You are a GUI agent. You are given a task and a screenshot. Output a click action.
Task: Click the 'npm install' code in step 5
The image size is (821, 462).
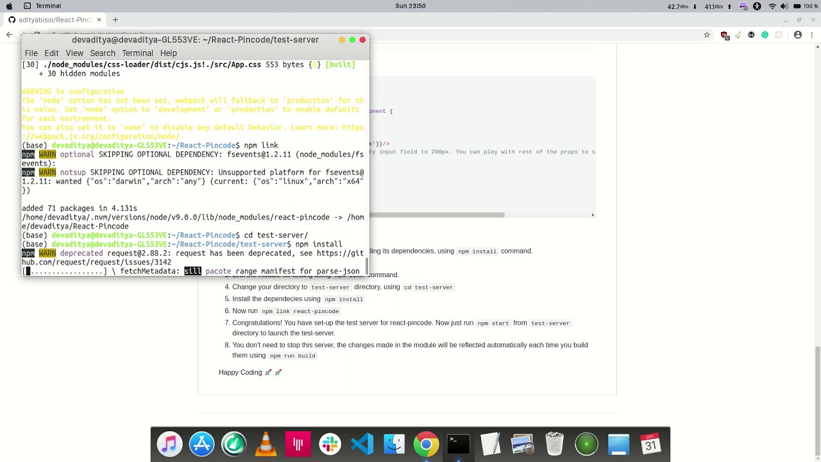(344, 300)
